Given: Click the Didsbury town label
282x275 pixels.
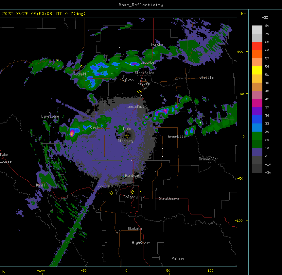Looking at the screenshot, I should tap(126, 141).
